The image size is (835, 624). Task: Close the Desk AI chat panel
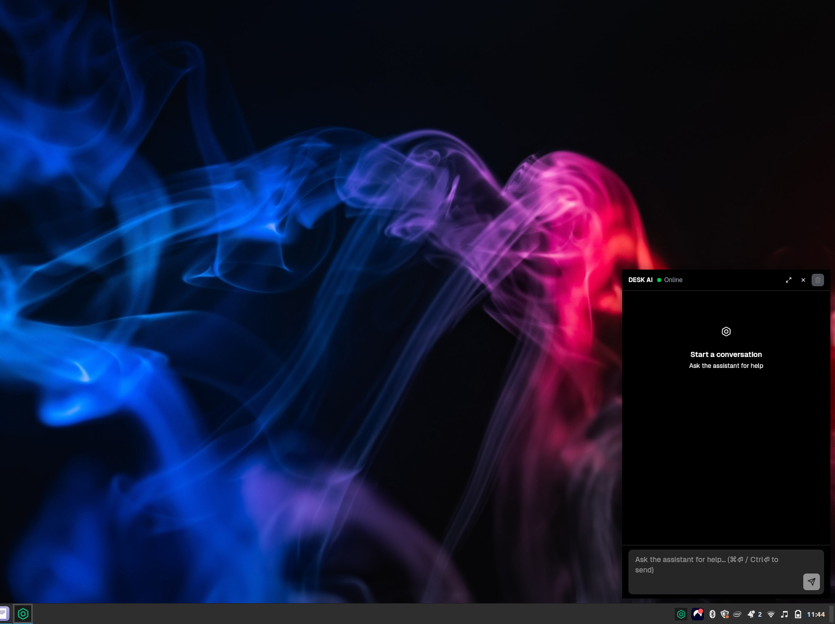pyautogui.click(x=803, y=280)
